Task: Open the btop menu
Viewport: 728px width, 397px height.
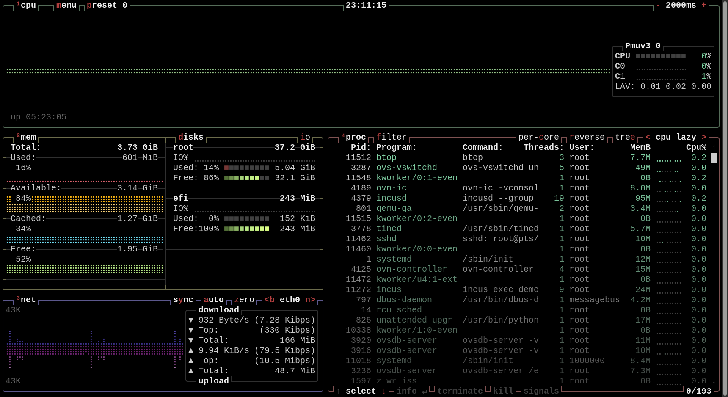Action: (x=66, y=5)
